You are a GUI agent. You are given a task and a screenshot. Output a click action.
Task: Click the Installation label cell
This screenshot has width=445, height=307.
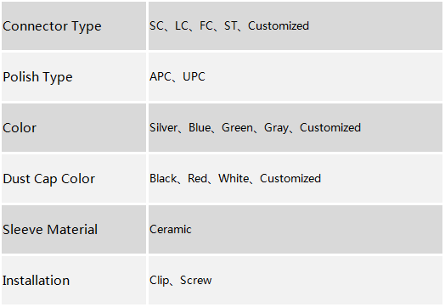(x=74, y=281)
